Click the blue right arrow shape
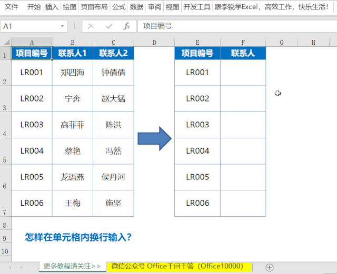Image resolution: width=337 pixels, height=274 pixels. pos(154,138)
